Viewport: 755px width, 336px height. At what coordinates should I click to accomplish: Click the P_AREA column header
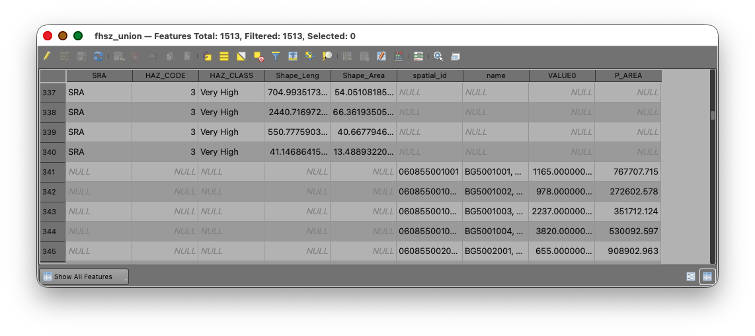[x=628, y=75]
